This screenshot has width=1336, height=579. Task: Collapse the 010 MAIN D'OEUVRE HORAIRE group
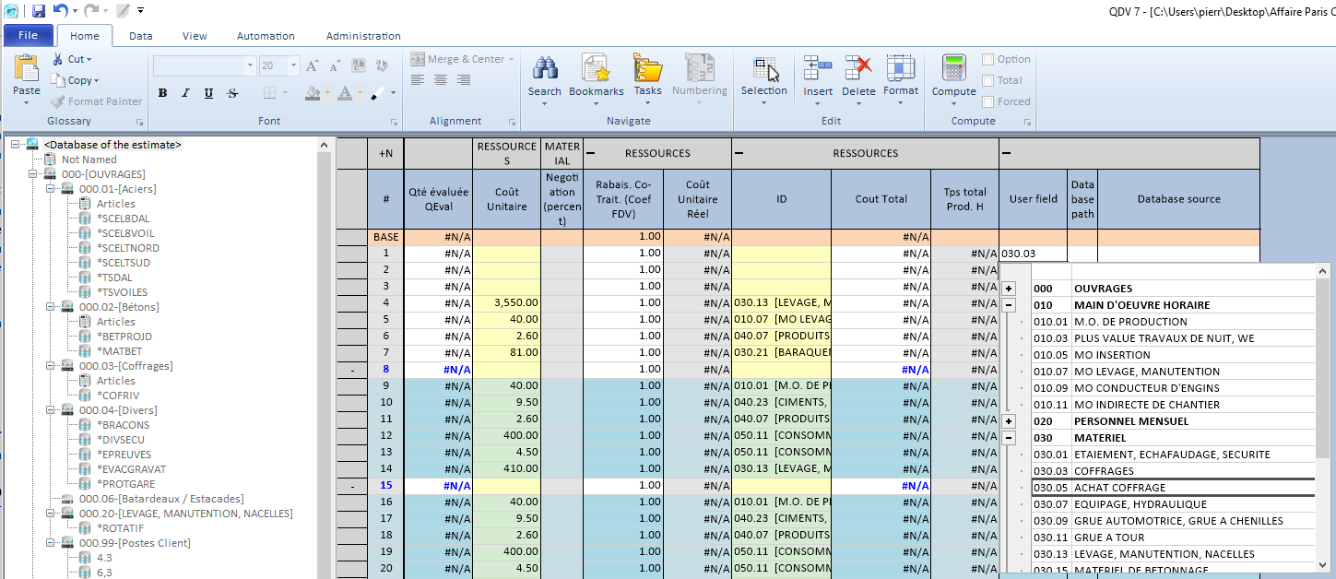tap(1009, 305)
